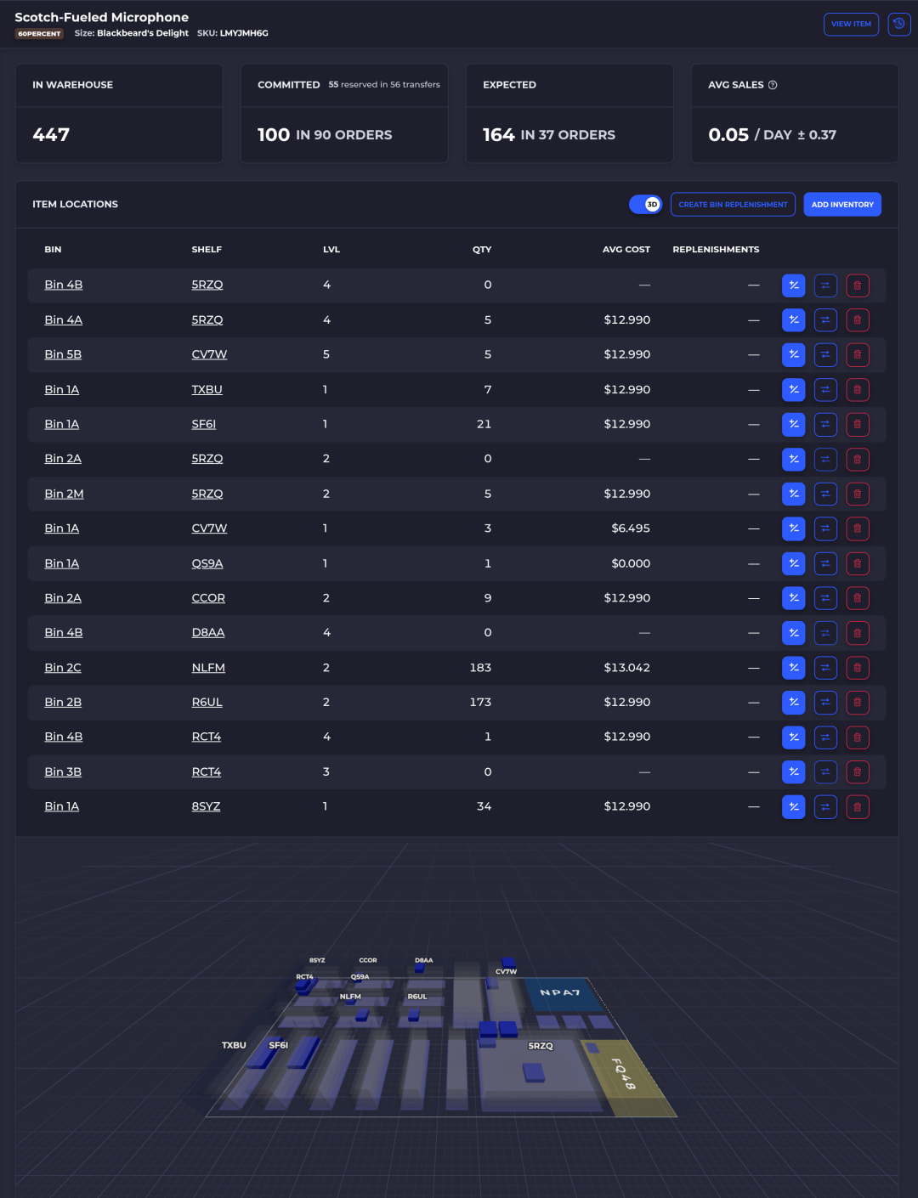Click the 55 reserved in 56 transfers text
This screenshot has height=1198, width=918.
(384, 85)
